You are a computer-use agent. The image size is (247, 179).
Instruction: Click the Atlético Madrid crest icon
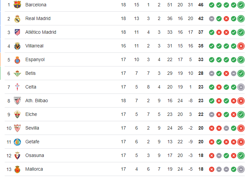(17, 32)
